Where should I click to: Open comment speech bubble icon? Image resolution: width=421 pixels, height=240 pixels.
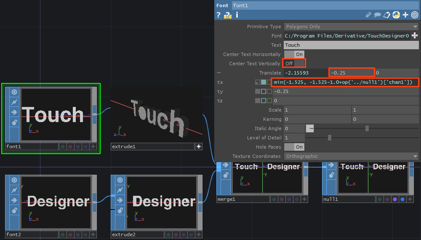[377, 15]
